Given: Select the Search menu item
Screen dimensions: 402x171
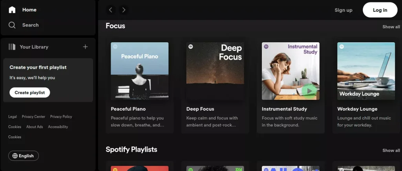Looking at the screenshot, I should pos(30,25).
